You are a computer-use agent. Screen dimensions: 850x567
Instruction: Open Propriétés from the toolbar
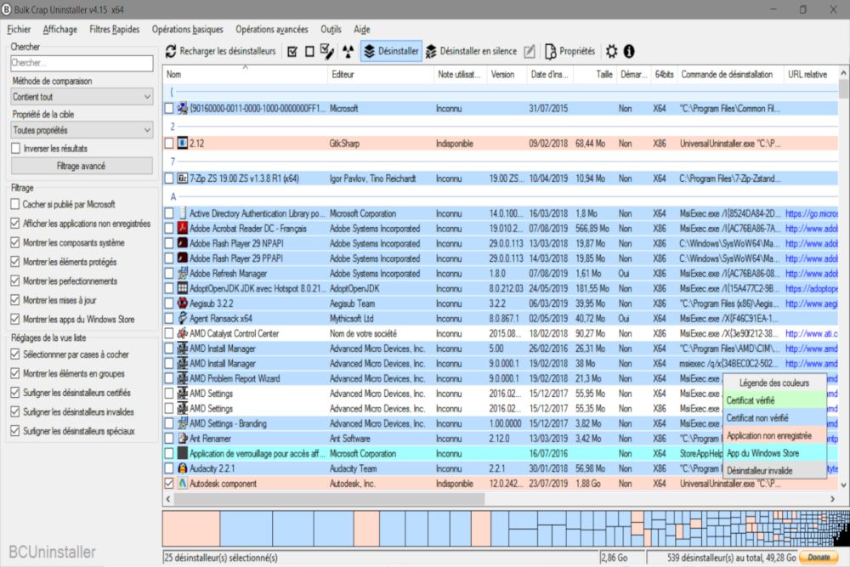(569, 52)
